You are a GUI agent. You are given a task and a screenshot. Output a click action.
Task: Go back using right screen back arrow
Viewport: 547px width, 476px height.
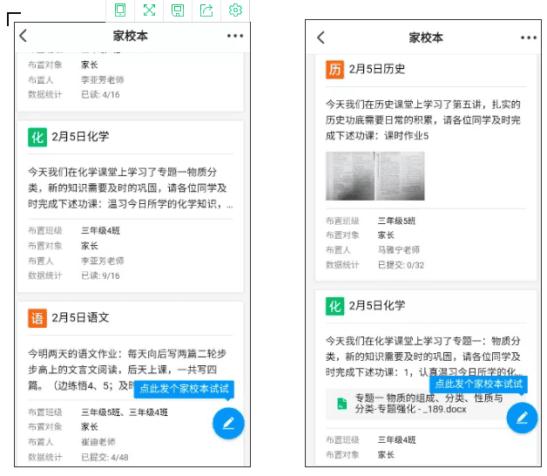tap(321, 37)
